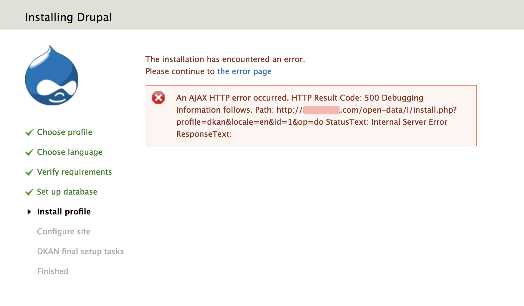Click the green checkmark beside Choose language
The image size is (524, 306).
coord(29,152)
